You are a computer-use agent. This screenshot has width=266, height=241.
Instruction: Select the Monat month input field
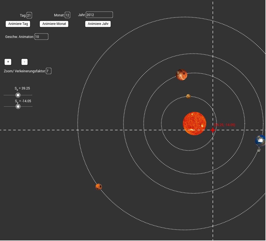pyautogui.click(x=68, y=15)
